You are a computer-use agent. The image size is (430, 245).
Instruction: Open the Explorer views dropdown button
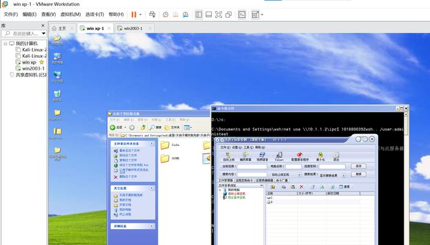tap(188, 127)
